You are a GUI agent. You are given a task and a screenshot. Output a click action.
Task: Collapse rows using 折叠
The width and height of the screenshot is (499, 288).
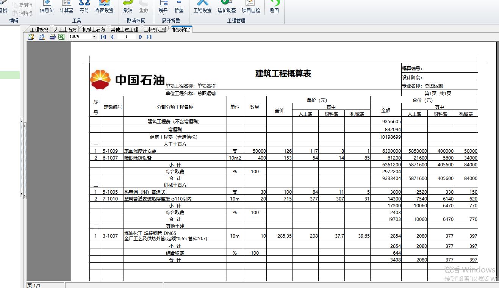[x=179, y=7]
